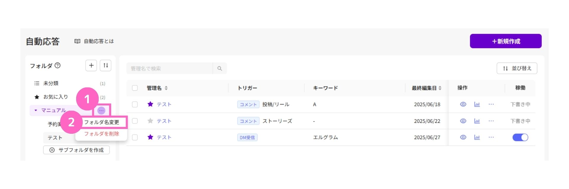Click the add folder plus icon
The width and height of the screenshot is (569, 189).
(x=91, y=65)
